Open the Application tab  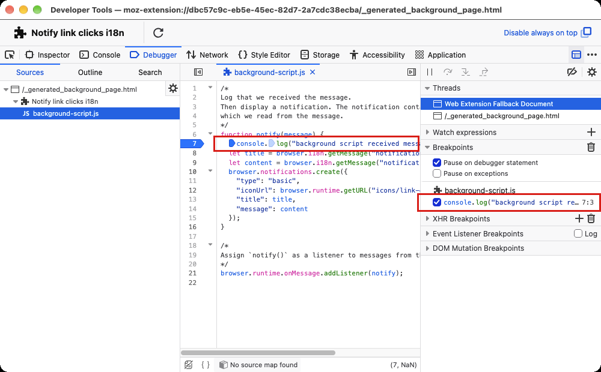[x=441, y=55]
